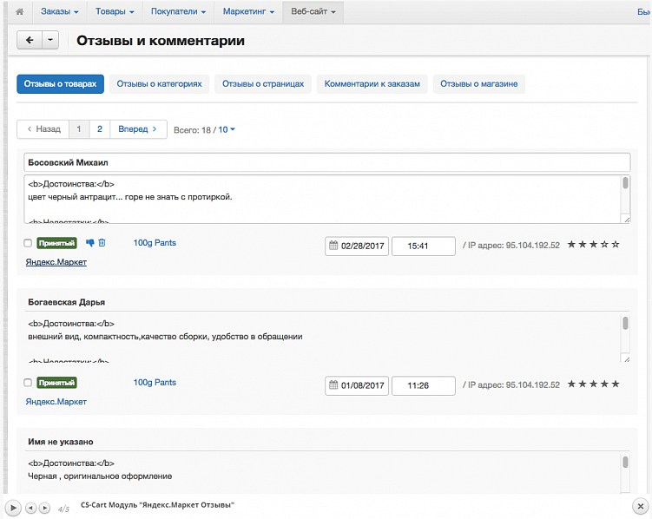Open the Покупатели menu
Viewport: 652px width, 519px height.
click(178, 11)
